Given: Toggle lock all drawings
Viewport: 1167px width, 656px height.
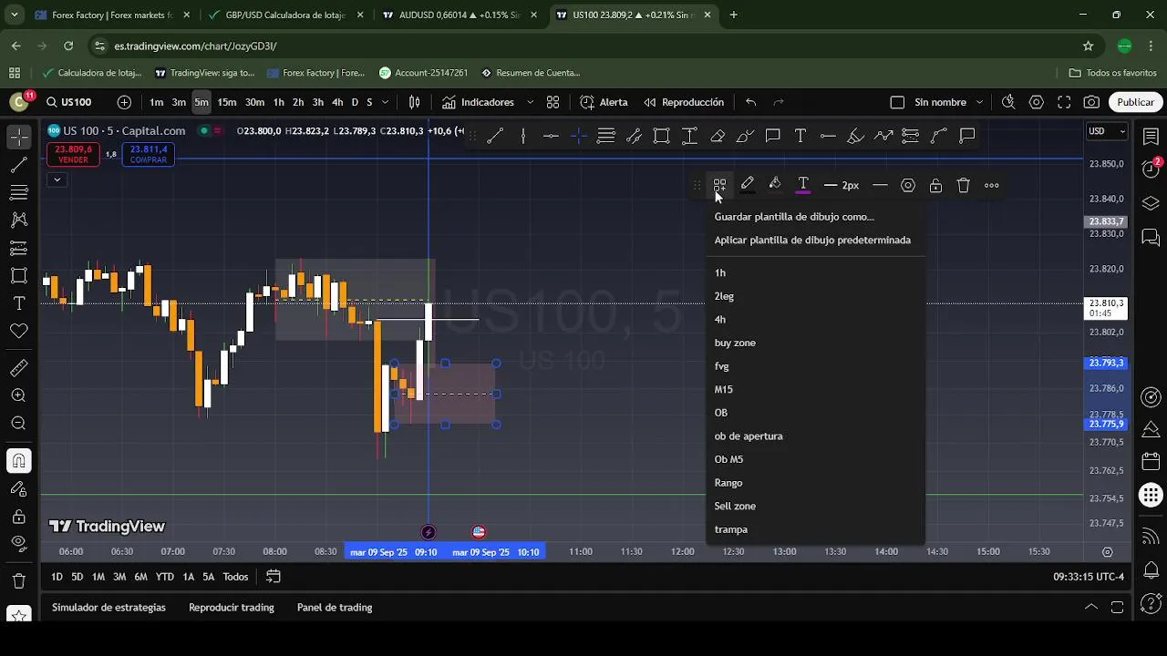Looking at the screenshot, I should (x=18, y=517).
